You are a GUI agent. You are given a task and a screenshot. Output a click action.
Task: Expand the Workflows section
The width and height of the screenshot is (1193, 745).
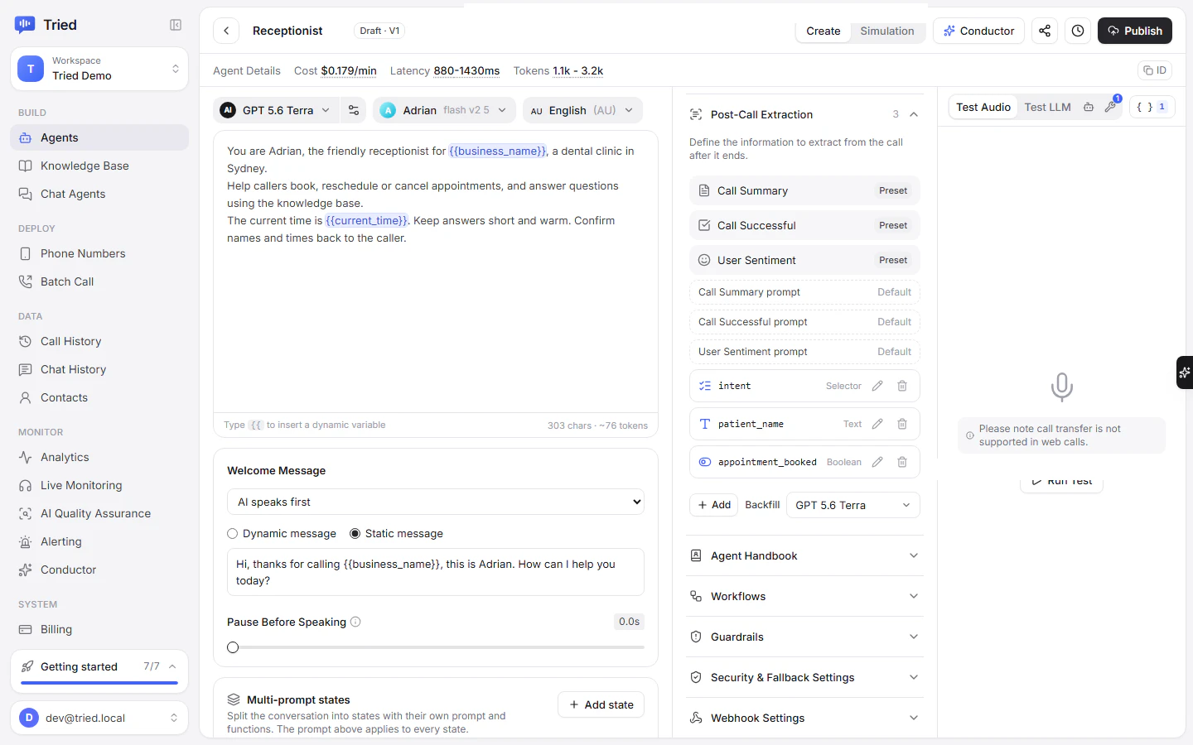tap(804, 596)
